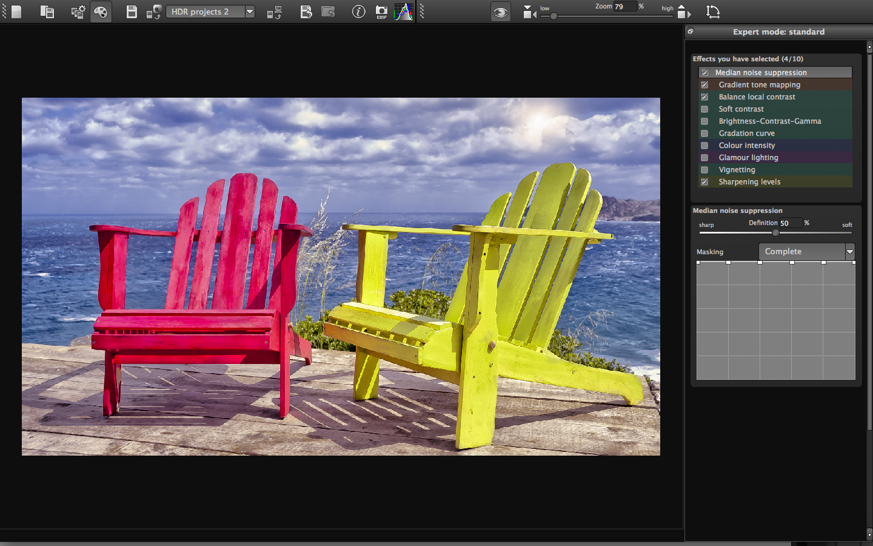Select Median noise suppression effect row
The height and width of the screenshot is (546, 873).
[x=775, y=72]
